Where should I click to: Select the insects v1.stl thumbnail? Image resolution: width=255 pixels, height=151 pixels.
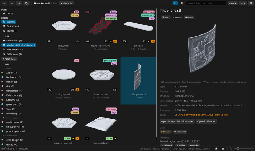102,75
